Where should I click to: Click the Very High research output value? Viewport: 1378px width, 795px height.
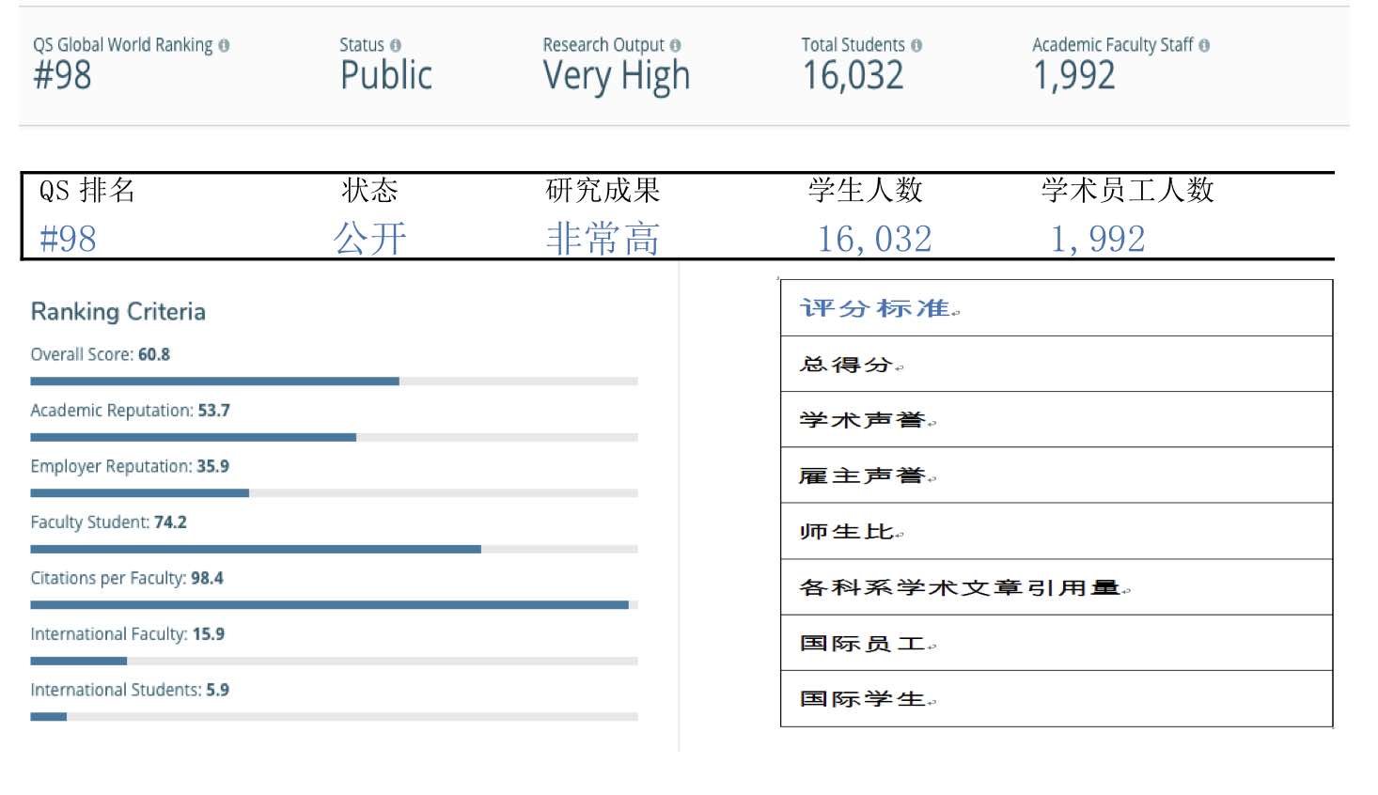pos(617,76)
